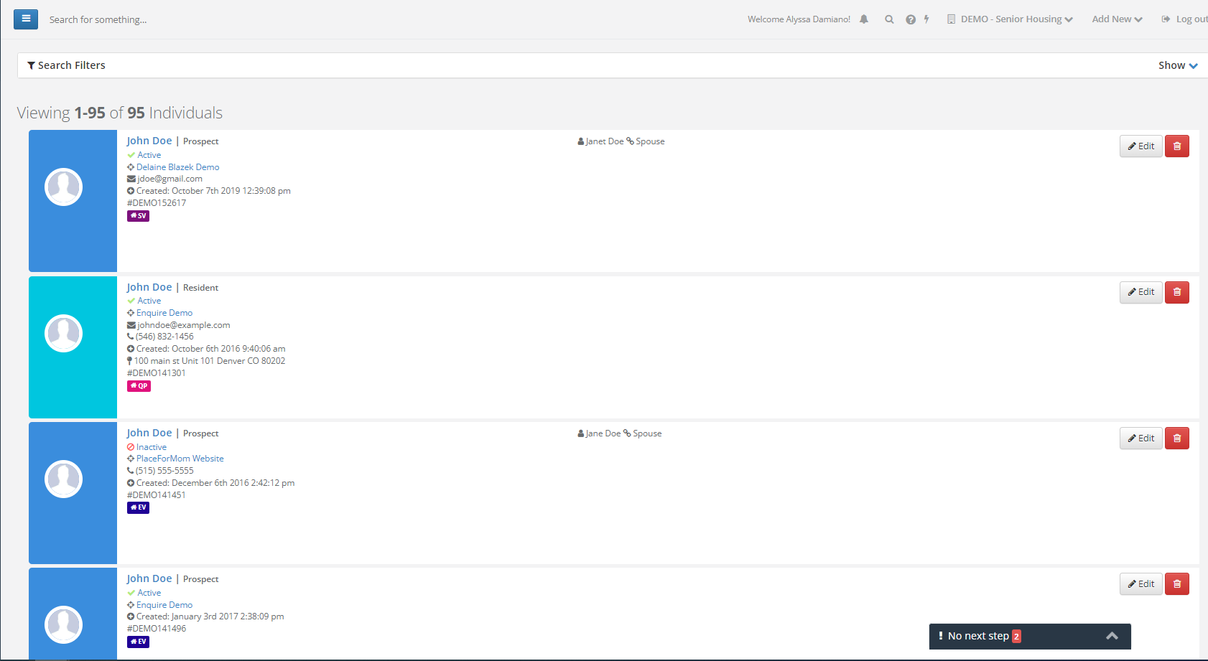
Task: Open the Add New dropdown
Action: click(1117, 19)
